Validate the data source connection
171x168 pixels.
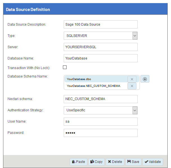pos(153,162)
